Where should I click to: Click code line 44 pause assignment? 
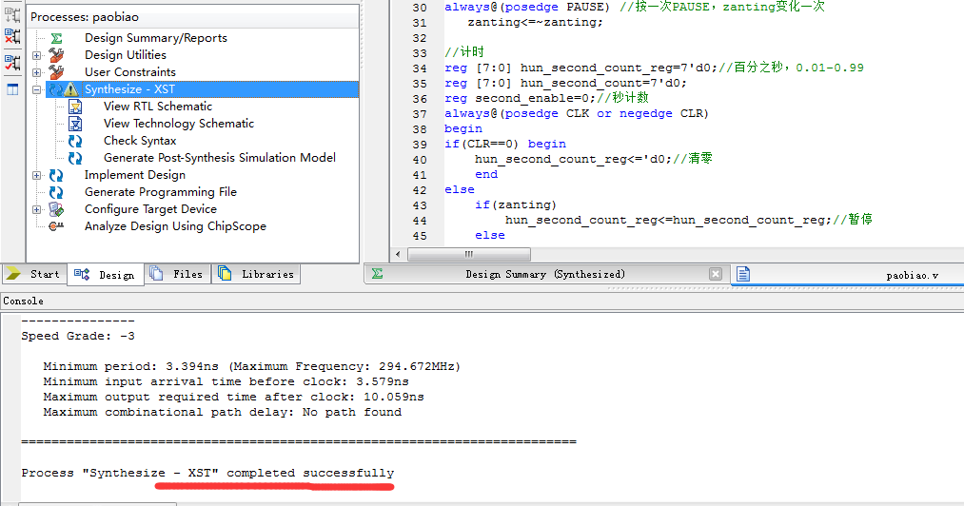[x=689, y=220]
